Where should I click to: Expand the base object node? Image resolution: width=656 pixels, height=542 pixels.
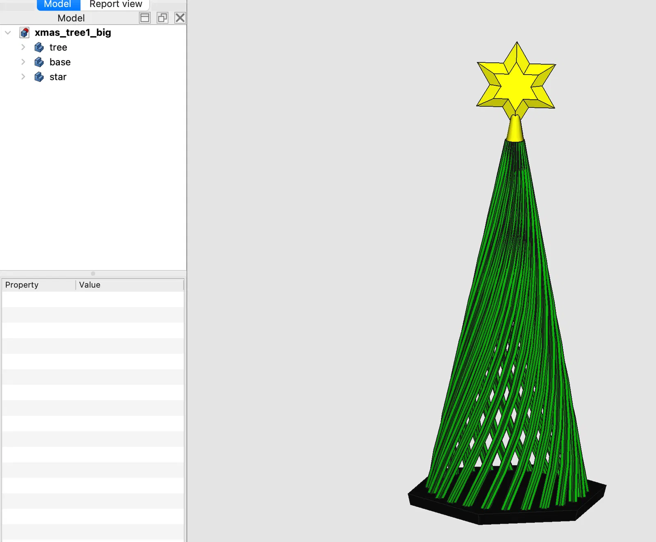23,62
